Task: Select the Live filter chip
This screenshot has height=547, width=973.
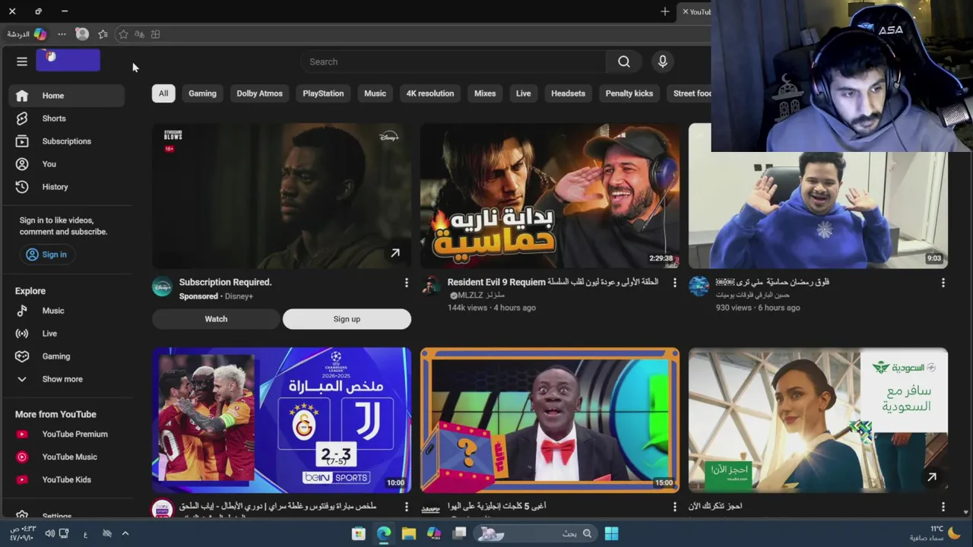Action: coord(523,93)
